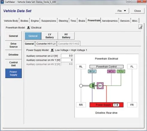Image resolution: width=147 pixels, height=131 pixels.
Task: Select Power Supply in the sidebar
Action: [x=13, y=73]
